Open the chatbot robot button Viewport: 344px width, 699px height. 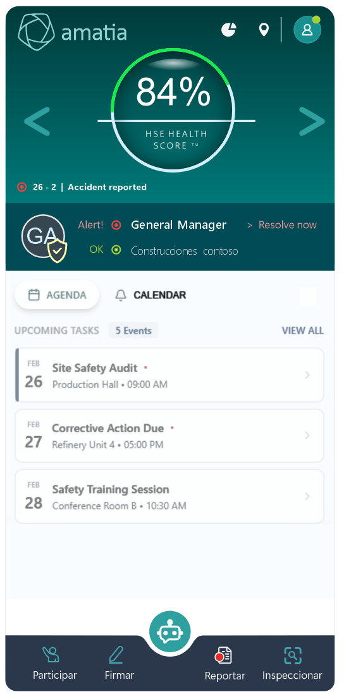(170, 631)
